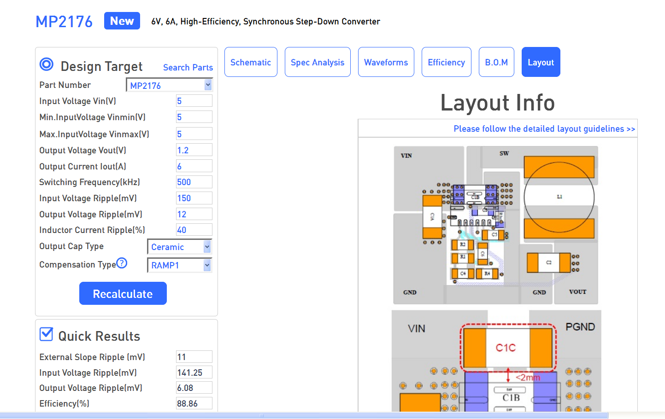665x419 pixels.
Task: Click the converter description subtitle text
Action: [x=265, y=21]
